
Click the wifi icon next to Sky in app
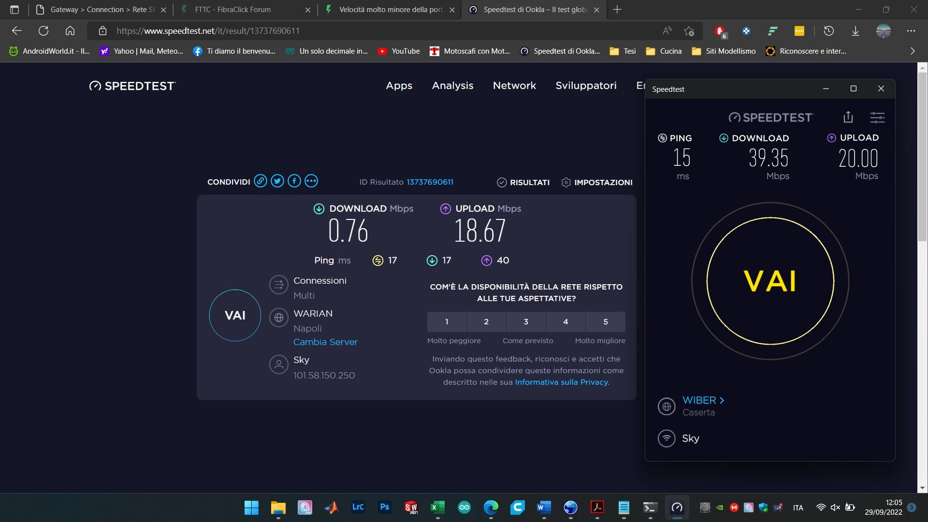(x=667, y=438)
